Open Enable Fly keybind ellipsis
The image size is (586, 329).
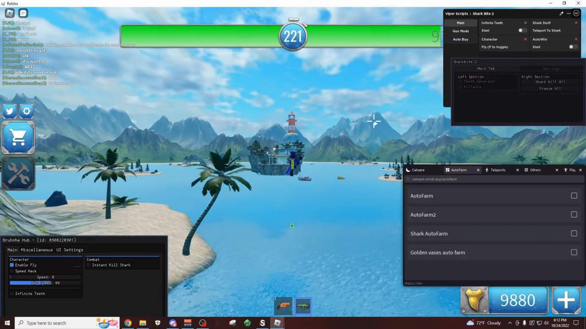(77, 265)
